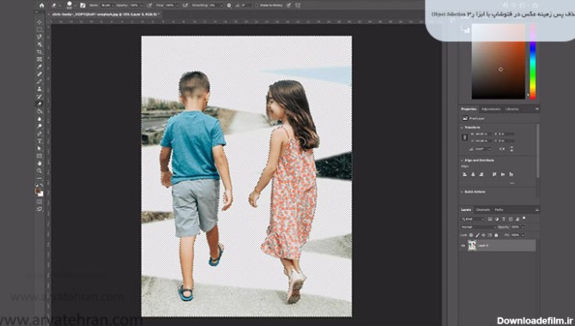Viewport: 575px width, 326px height.
Task: Select the History Brush tool
Action: point(39,96)
